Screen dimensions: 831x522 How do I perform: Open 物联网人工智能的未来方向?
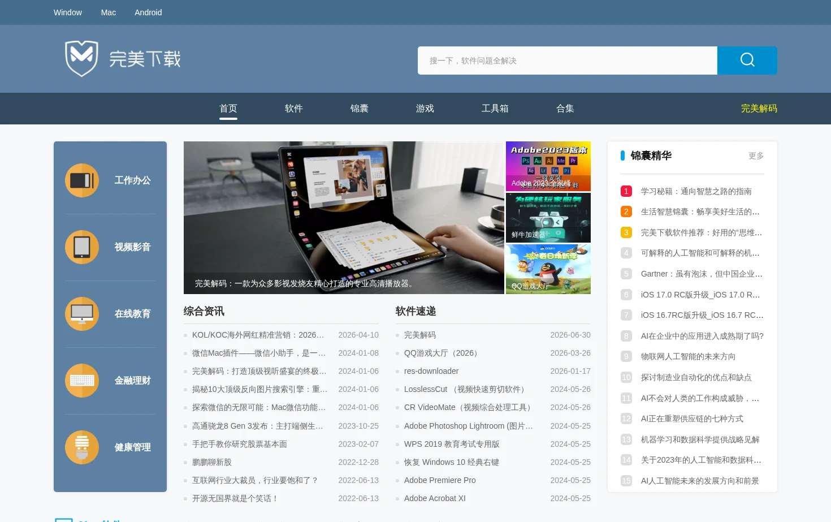point(688,357)
